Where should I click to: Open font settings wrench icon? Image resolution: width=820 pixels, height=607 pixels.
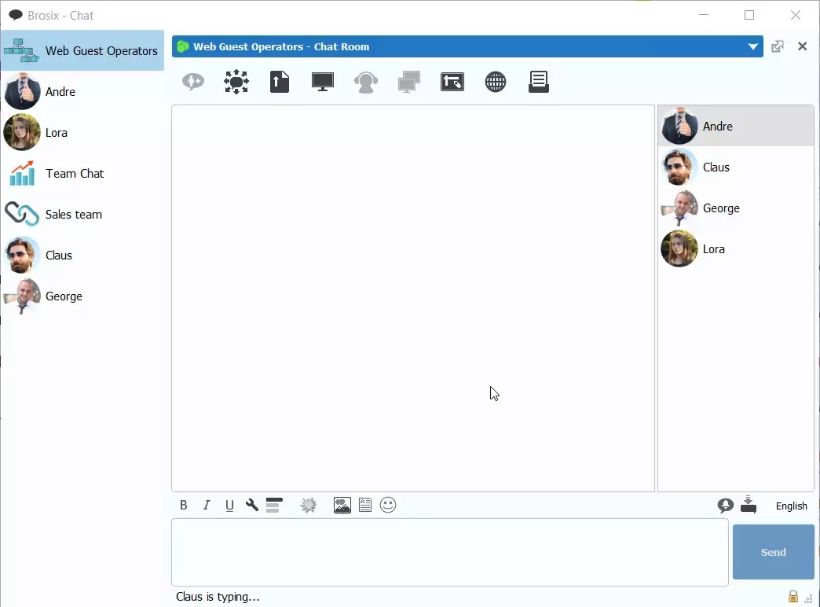(x=252, y=505)
